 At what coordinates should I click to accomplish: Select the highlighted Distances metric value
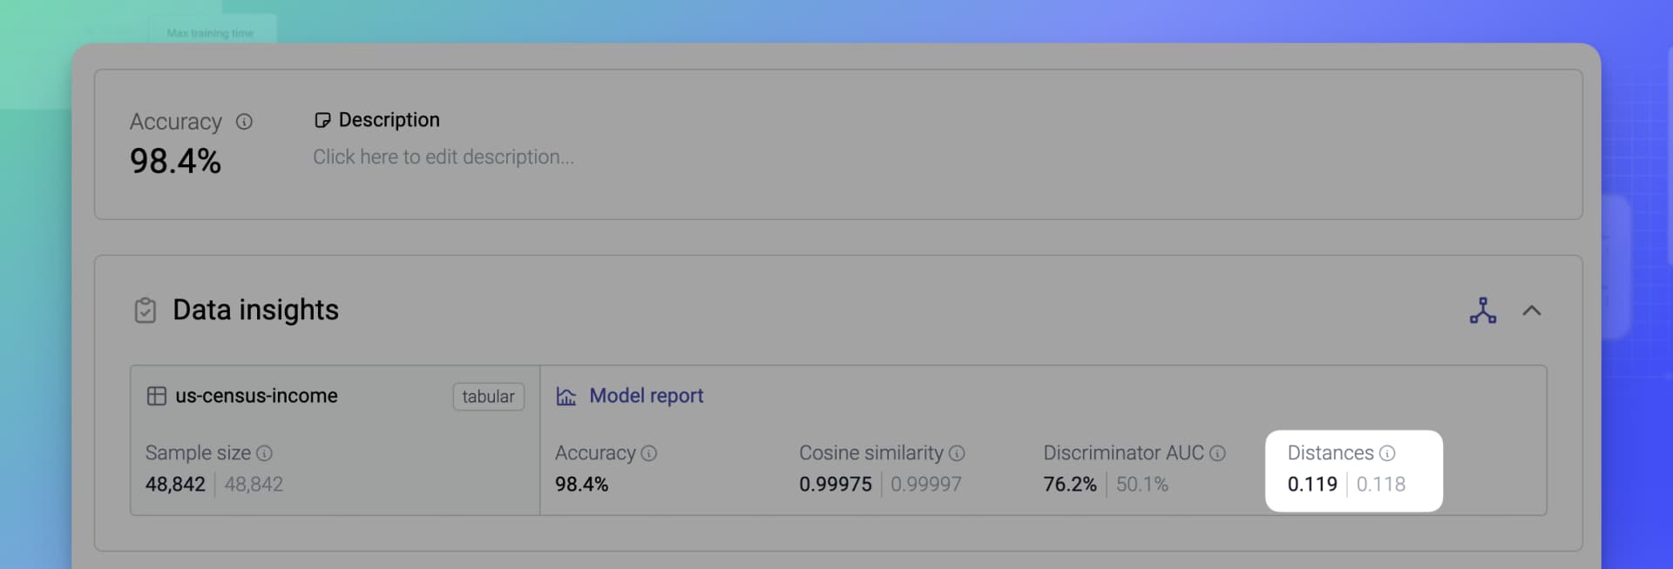click(1312, 485)
